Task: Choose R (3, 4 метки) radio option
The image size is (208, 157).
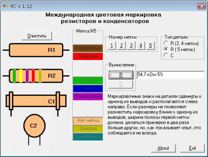Action: 181,43
